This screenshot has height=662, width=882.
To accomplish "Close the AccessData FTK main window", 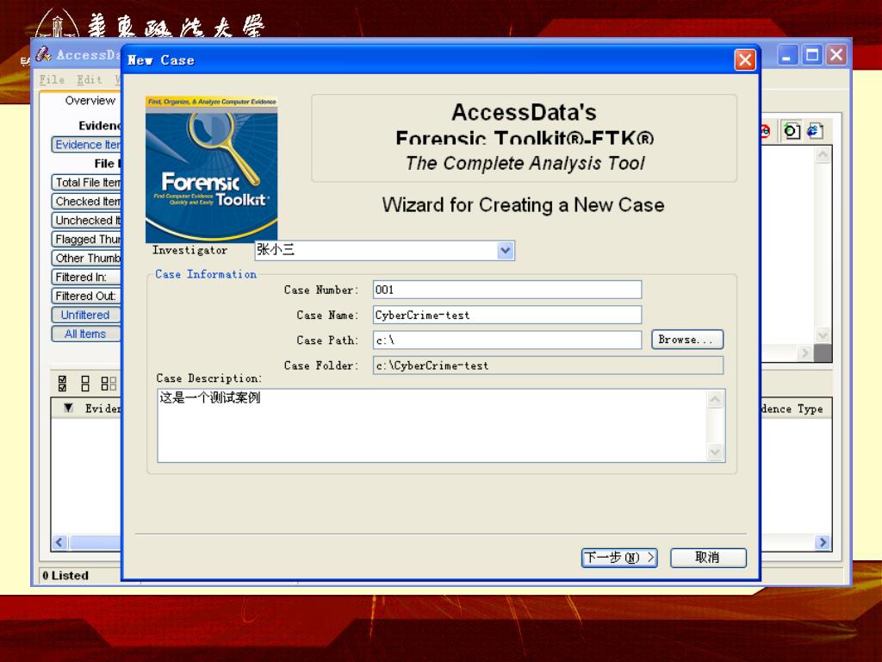I will (x=836, y=54).
